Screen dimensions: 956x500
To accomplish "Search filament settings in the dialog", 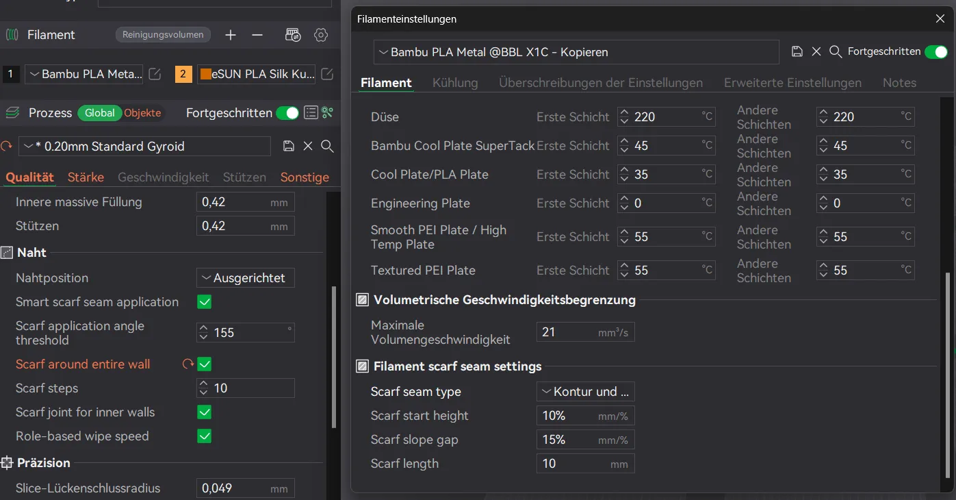I will 836,51.
